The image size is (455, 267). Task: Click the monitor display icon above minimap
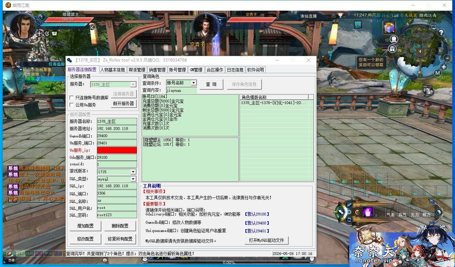click(x=434, y=27)
